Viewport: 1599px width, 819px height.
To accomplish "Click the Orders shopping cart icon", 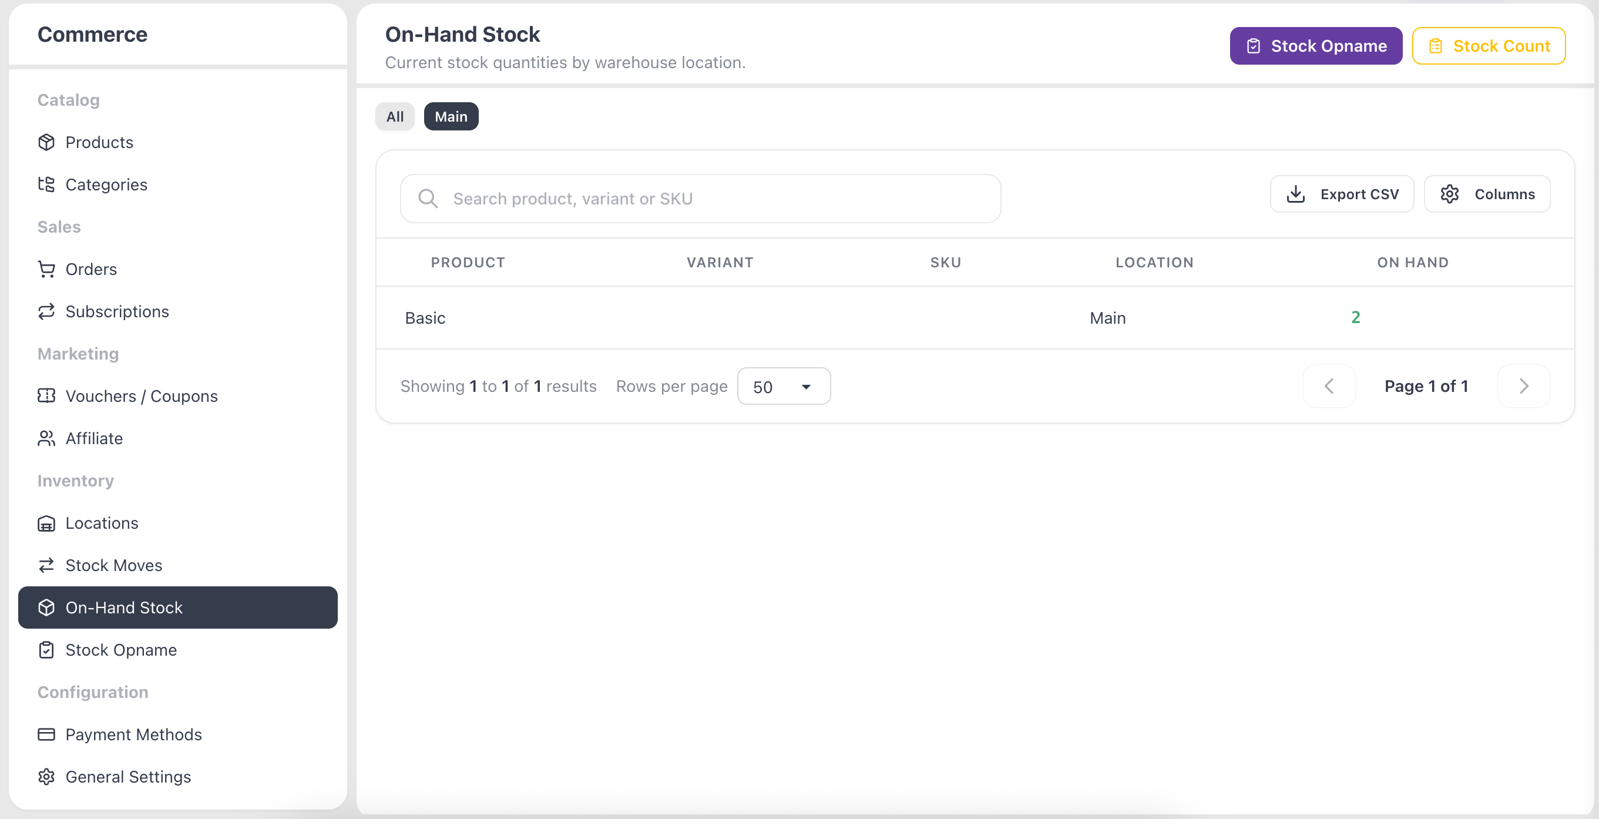I will click(x=46, y=269).
